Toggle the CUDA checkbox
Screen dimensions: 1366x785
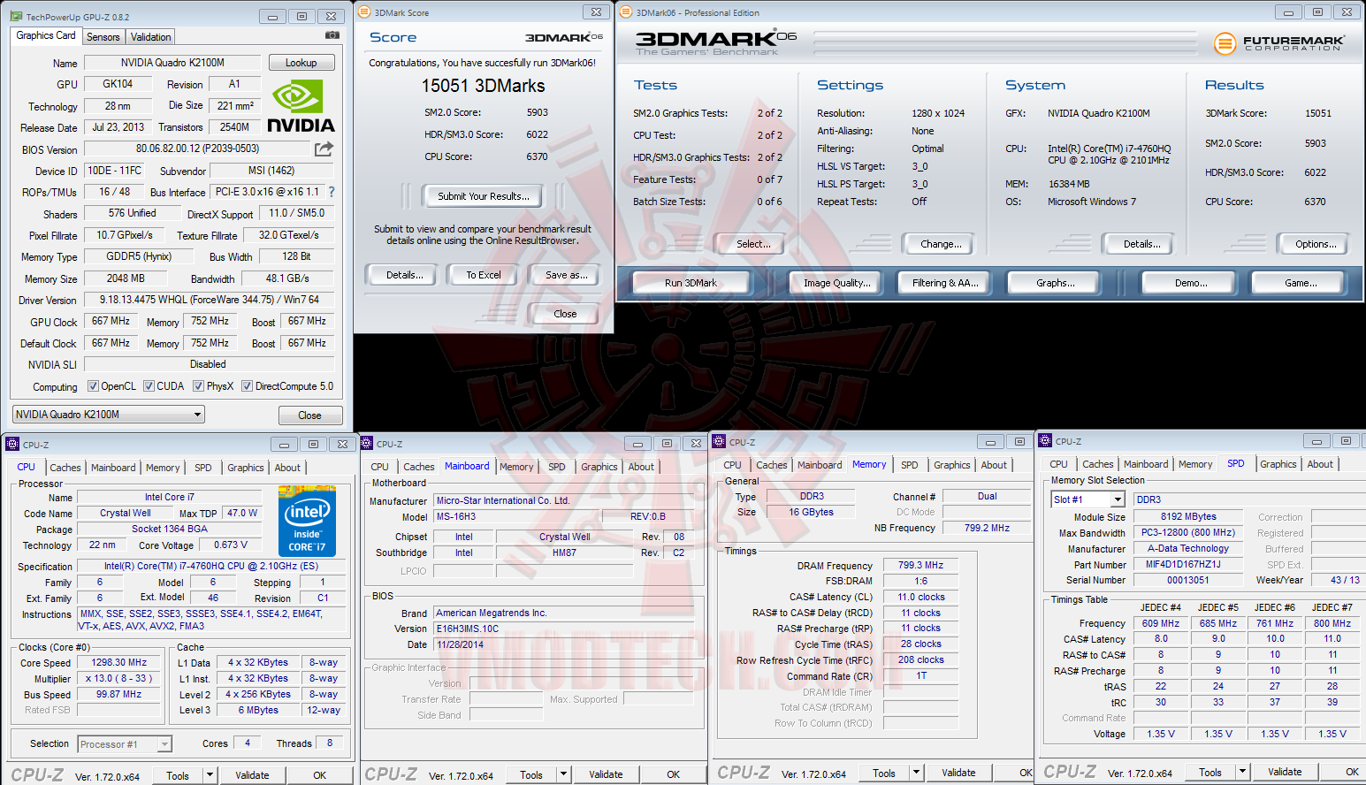click(x=149, y=386)
